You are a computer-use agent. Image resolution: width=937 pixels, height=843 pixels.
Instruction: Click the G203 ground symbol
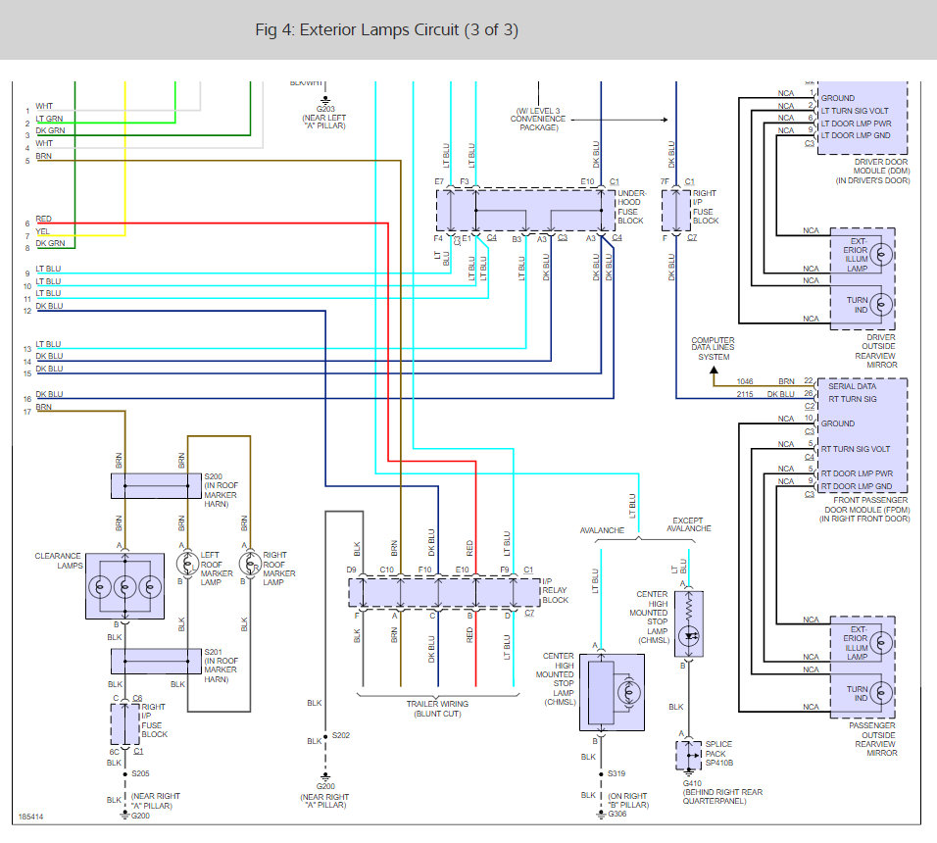point(325,100)
